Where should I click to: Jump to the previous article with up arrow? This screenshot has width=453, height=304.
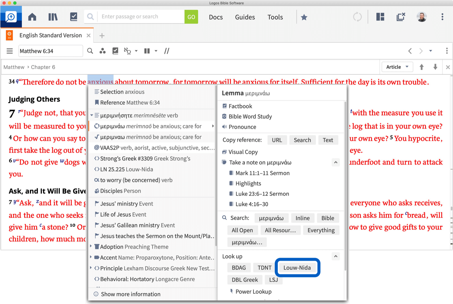(x=422, y=67)
